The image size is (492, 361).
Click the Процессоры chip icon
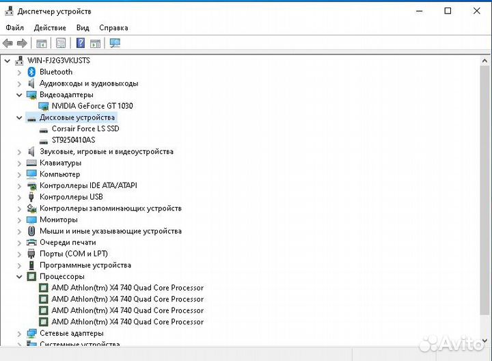[x=31, y=276]
